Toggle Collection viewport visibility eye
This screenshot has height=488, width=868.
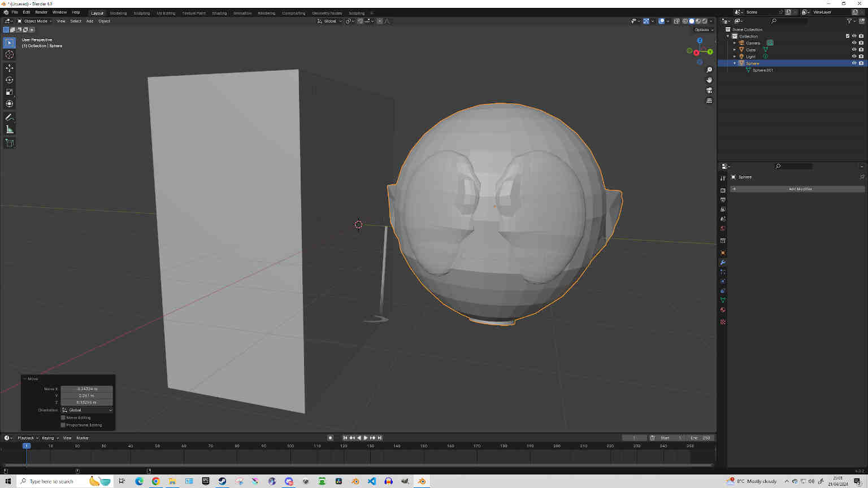pos(854,36)
